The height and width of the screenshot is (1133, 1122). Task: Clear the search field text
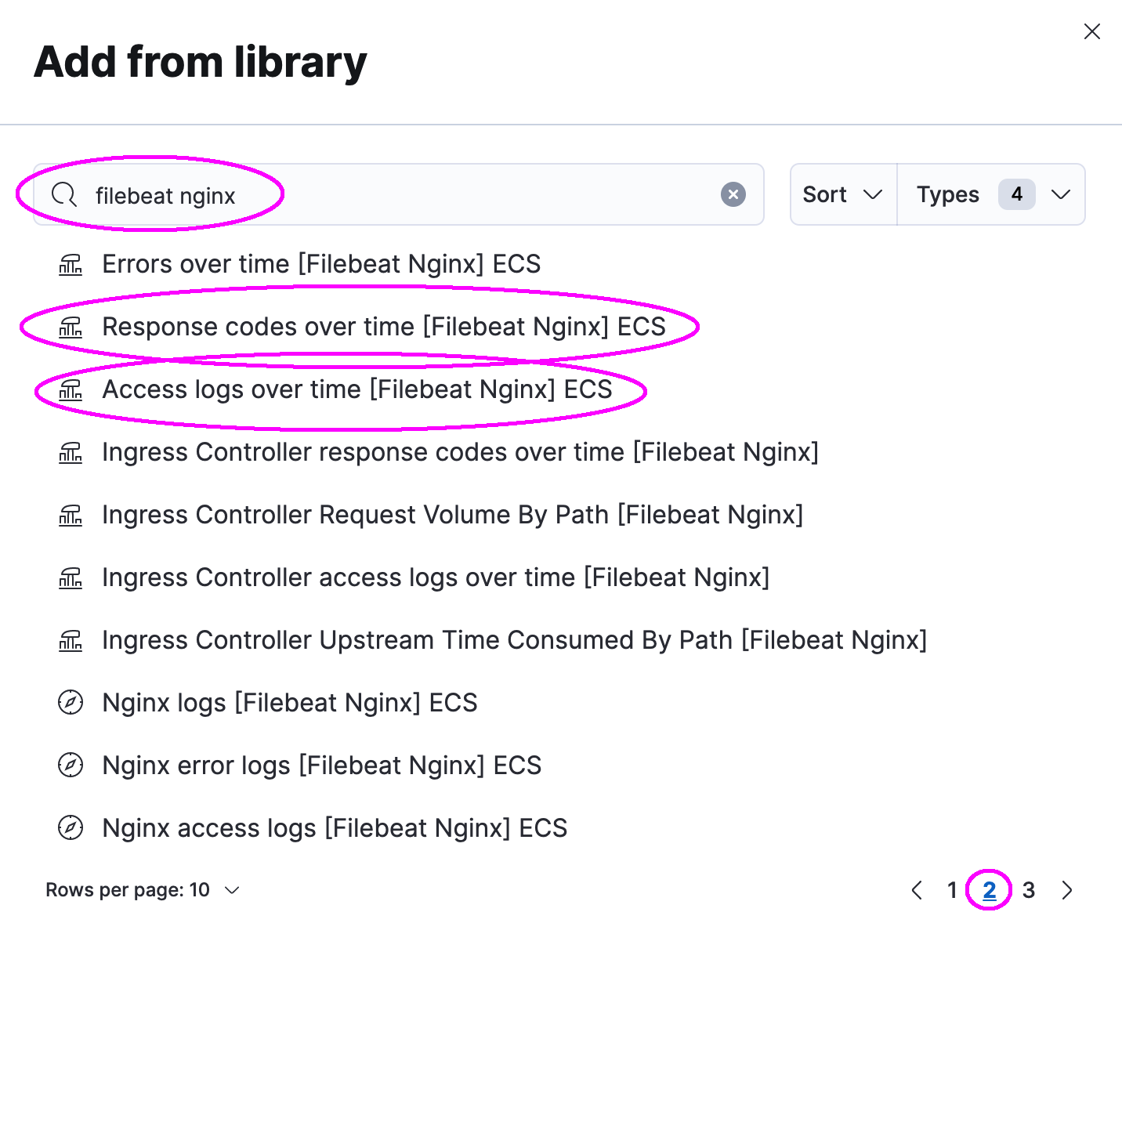pyautogui.click(x=733, y=194)
